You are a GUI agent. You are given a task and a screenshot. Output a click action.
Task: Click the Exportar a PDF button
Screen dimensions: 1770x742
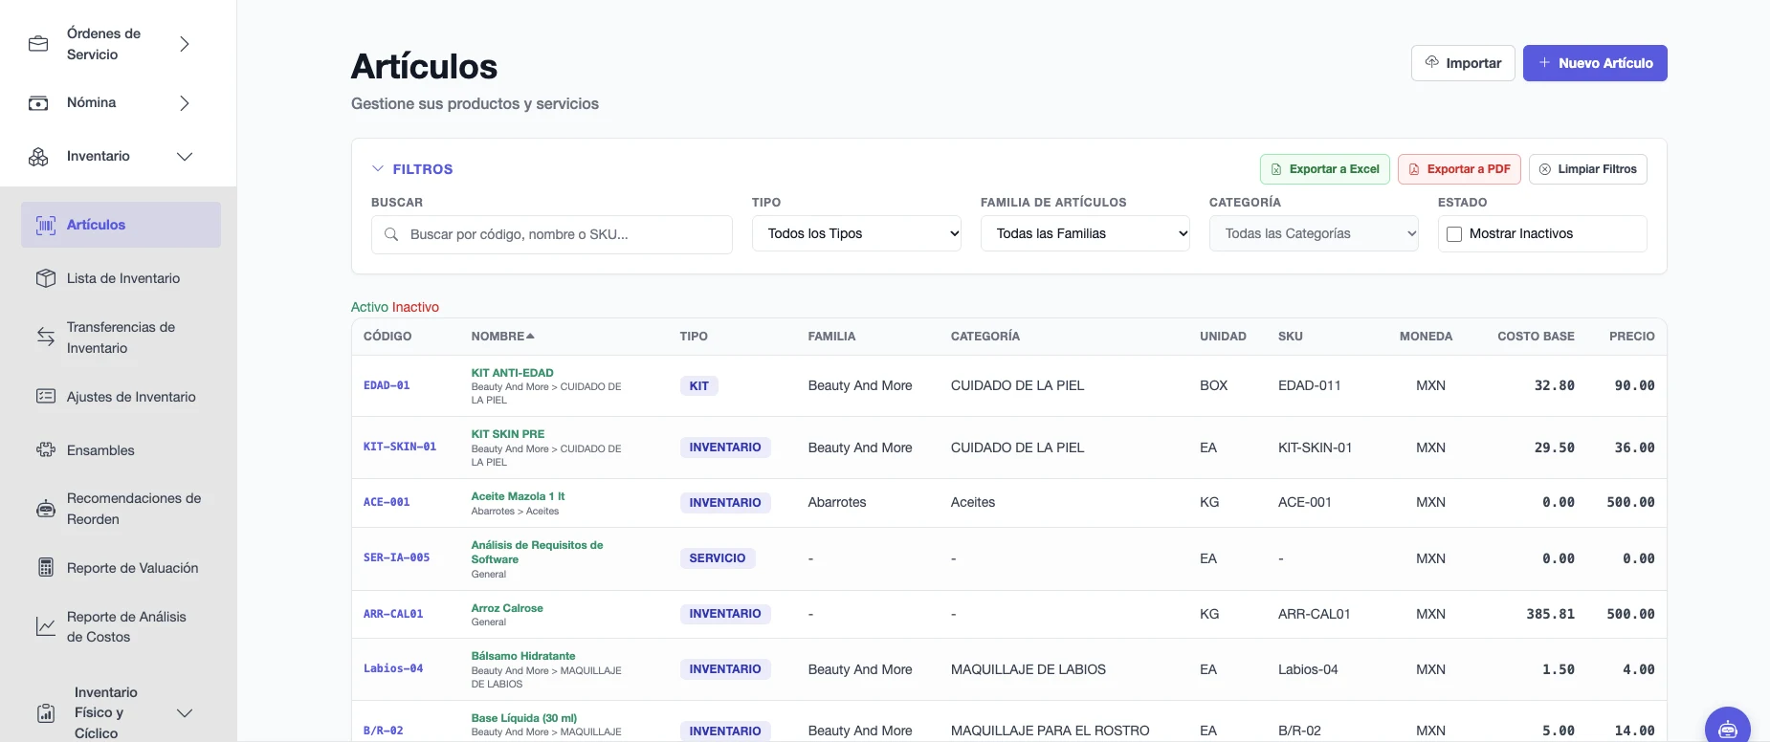[x=1459, y=169]
